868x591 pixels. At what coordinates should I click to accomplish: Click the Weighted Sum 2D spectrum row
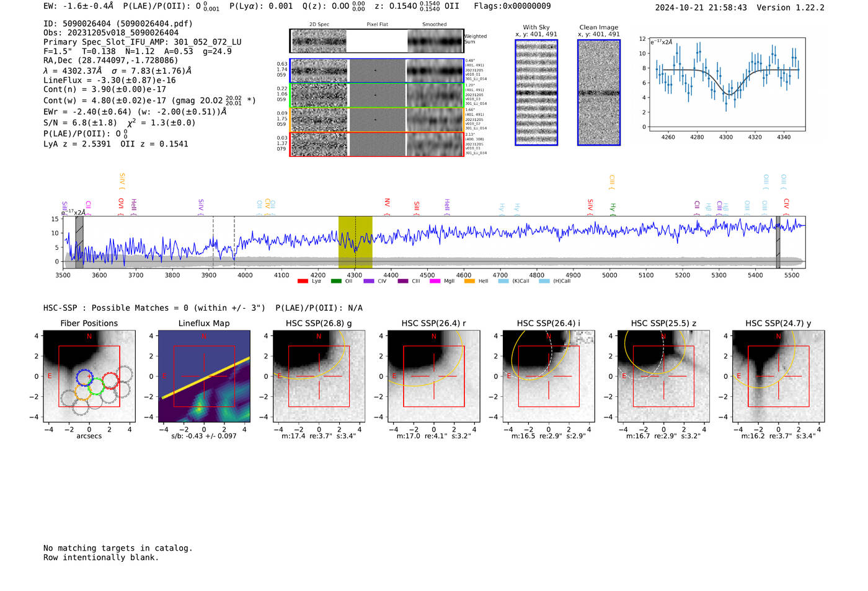tap(376, 41)
